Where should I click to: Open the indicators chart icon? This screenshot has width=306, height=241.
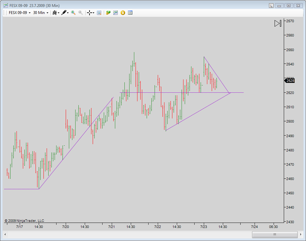[116, 13]
